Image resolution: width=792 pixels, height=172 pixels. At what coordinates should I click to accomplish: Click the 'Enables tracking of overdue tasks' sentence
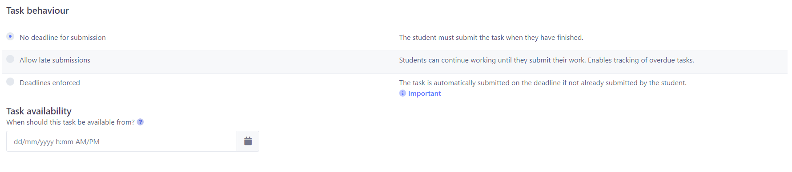[x=641, y=60]
